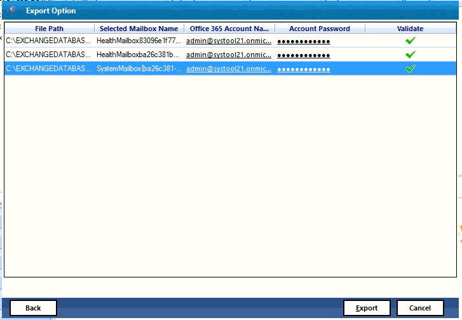Go back with the Back button
Screen dimensions: 462x320
click(x=33, y=308)
